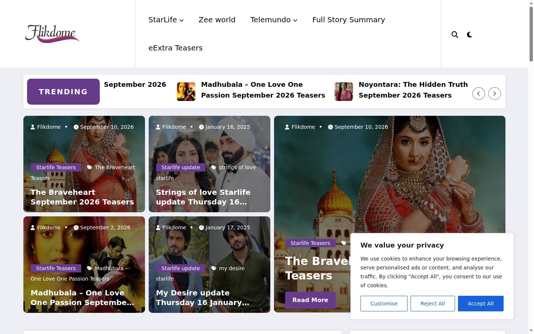The image size is (534, 334).
Task: Click author icon on Strings of love card
Action: tap(158, 127)
